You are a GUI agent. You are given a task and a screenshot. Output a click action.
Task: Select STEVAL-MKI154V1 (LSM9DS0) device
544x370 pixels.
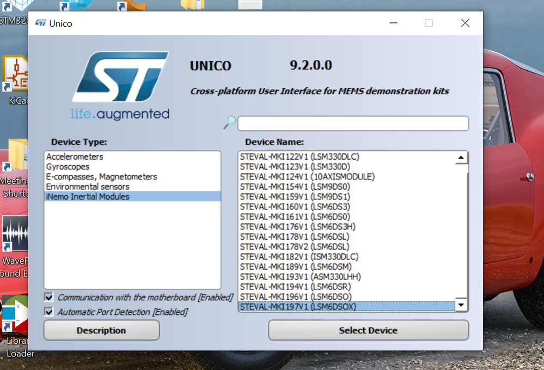pos(346,187)
